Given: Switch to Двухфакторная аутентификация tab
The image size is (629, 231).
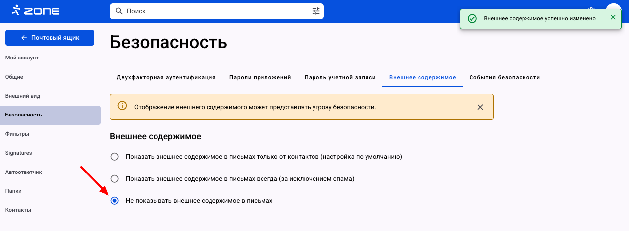Looking at the screenshot, I should point(166,78).
